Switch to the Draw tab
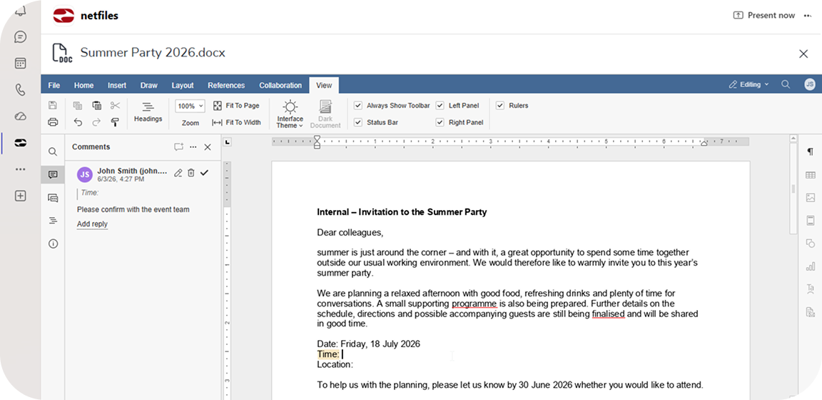Viewport: 822px width, 400px height. click(149, 85)
